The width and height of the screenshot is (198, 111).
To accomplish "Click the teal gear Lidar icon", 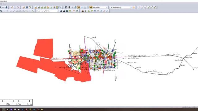I will pyautogui.click(x=67, y=11).
